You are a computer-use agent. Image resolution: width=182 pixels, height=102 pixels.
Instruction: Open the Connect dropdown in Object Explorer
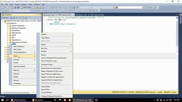pyautogui.click(x=5, y=18)
